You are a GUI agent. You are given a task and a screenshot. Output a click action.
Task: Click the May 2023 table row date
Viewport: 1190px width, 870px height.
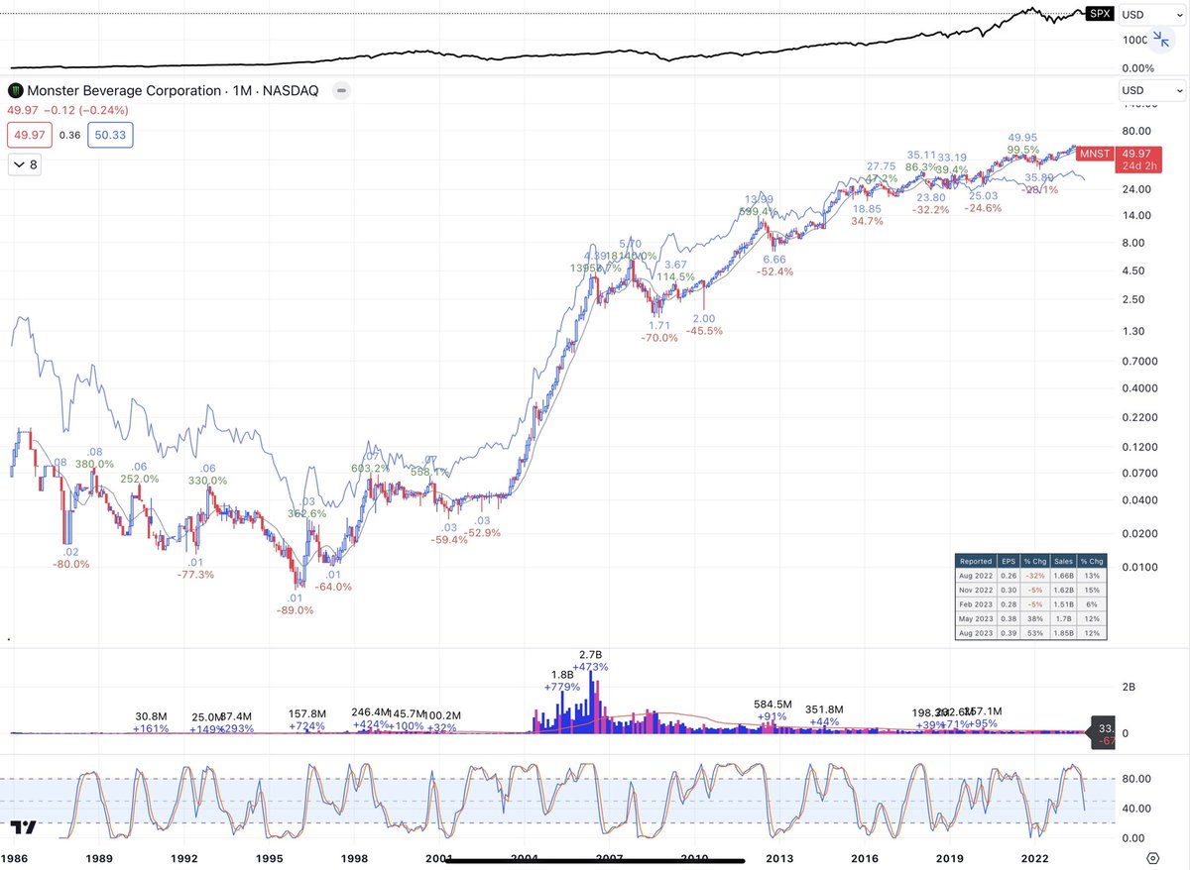click(976, 617)
